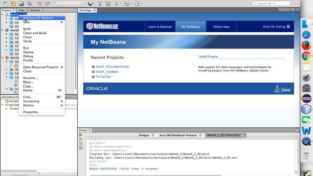The image size is (313, 176).
Task: Click the New Project toolbar icon
Action: point(13,3)
